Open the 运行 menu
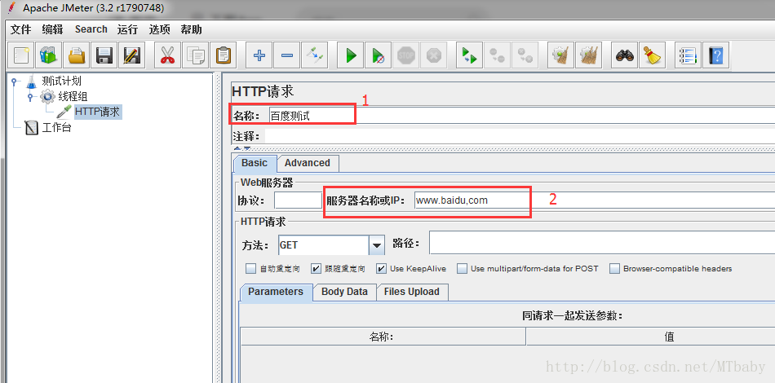This screenshot has height=383, width=775. (x=127, y=29)
